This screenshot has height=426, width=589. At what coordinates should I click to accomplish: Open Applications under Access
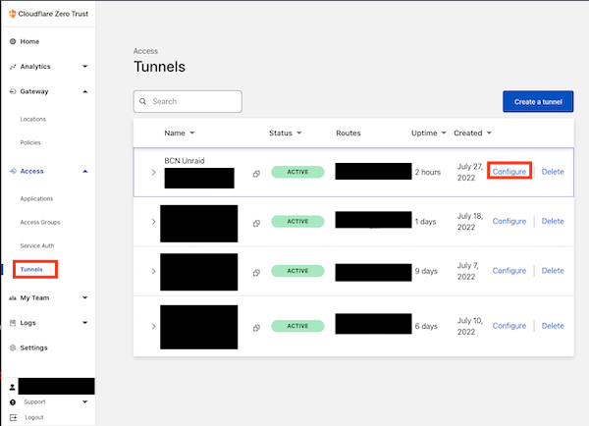click(x=36, y=198)
